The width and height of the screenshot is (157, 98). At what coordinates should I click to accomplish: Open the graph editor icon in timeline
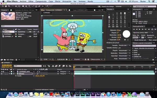pos(70,66)
